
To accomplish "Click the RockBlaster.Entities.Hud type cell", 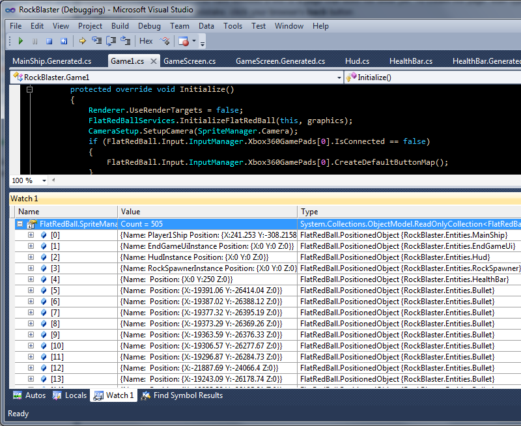I will [x=410, y=257].
